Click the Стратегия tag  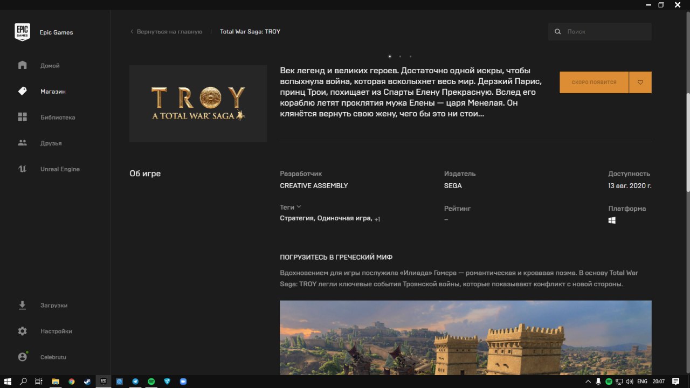[296, 218]
